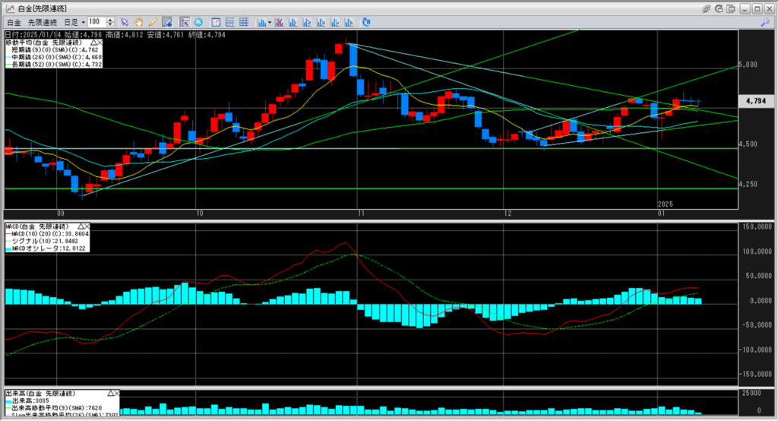
Task: Collapse the moving average legend with triangle
Action: [94, 43]
